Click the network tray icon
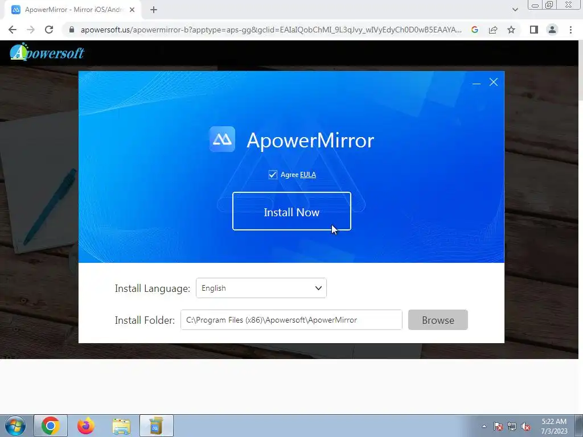The height and width of the screenshot is (437, 583). [512, 426]
